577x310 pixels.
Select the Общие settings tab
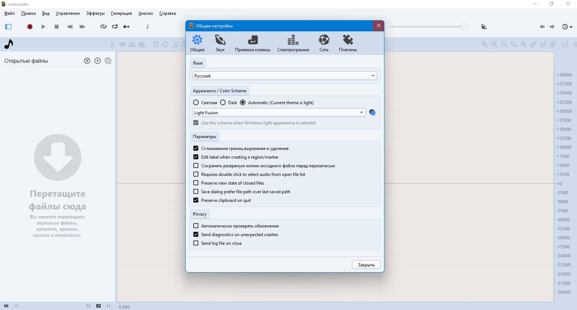pyautogui.click(x=197, y=43)
